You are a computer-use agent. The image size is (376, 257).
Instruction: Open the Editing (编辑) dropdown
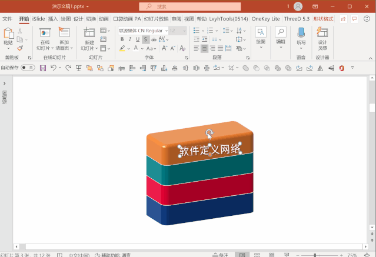tap(281, 38)
